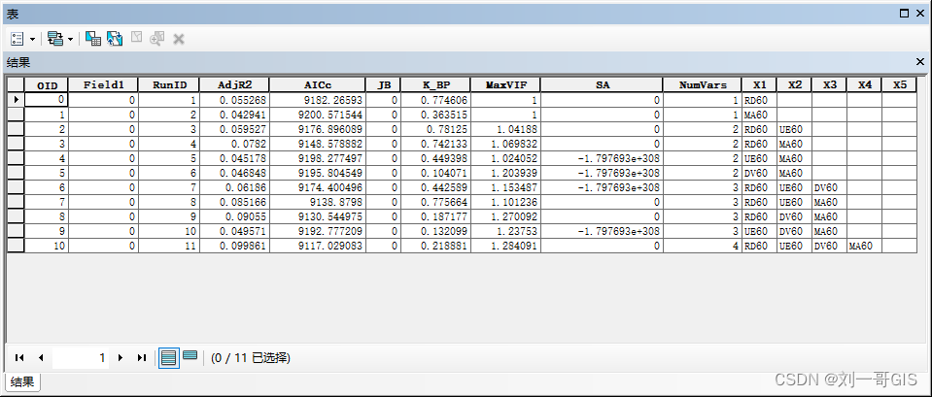
Task: Click the Delete Selected icon
Action: point(178,39)
